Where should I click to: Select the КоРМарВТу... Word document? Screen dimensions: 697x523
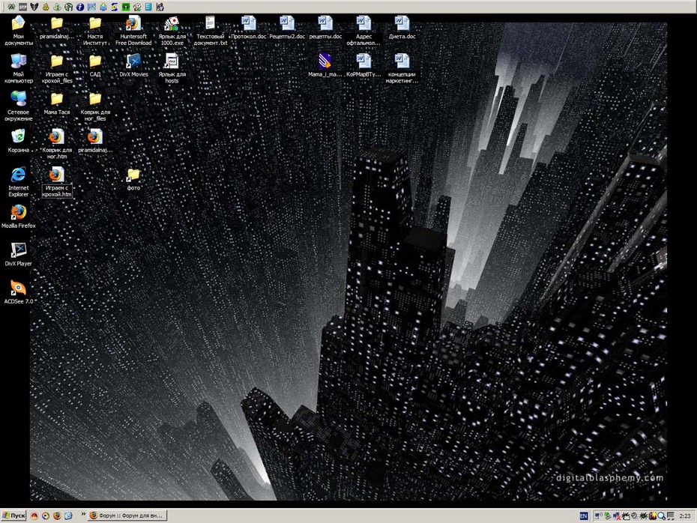coord(363,65)
